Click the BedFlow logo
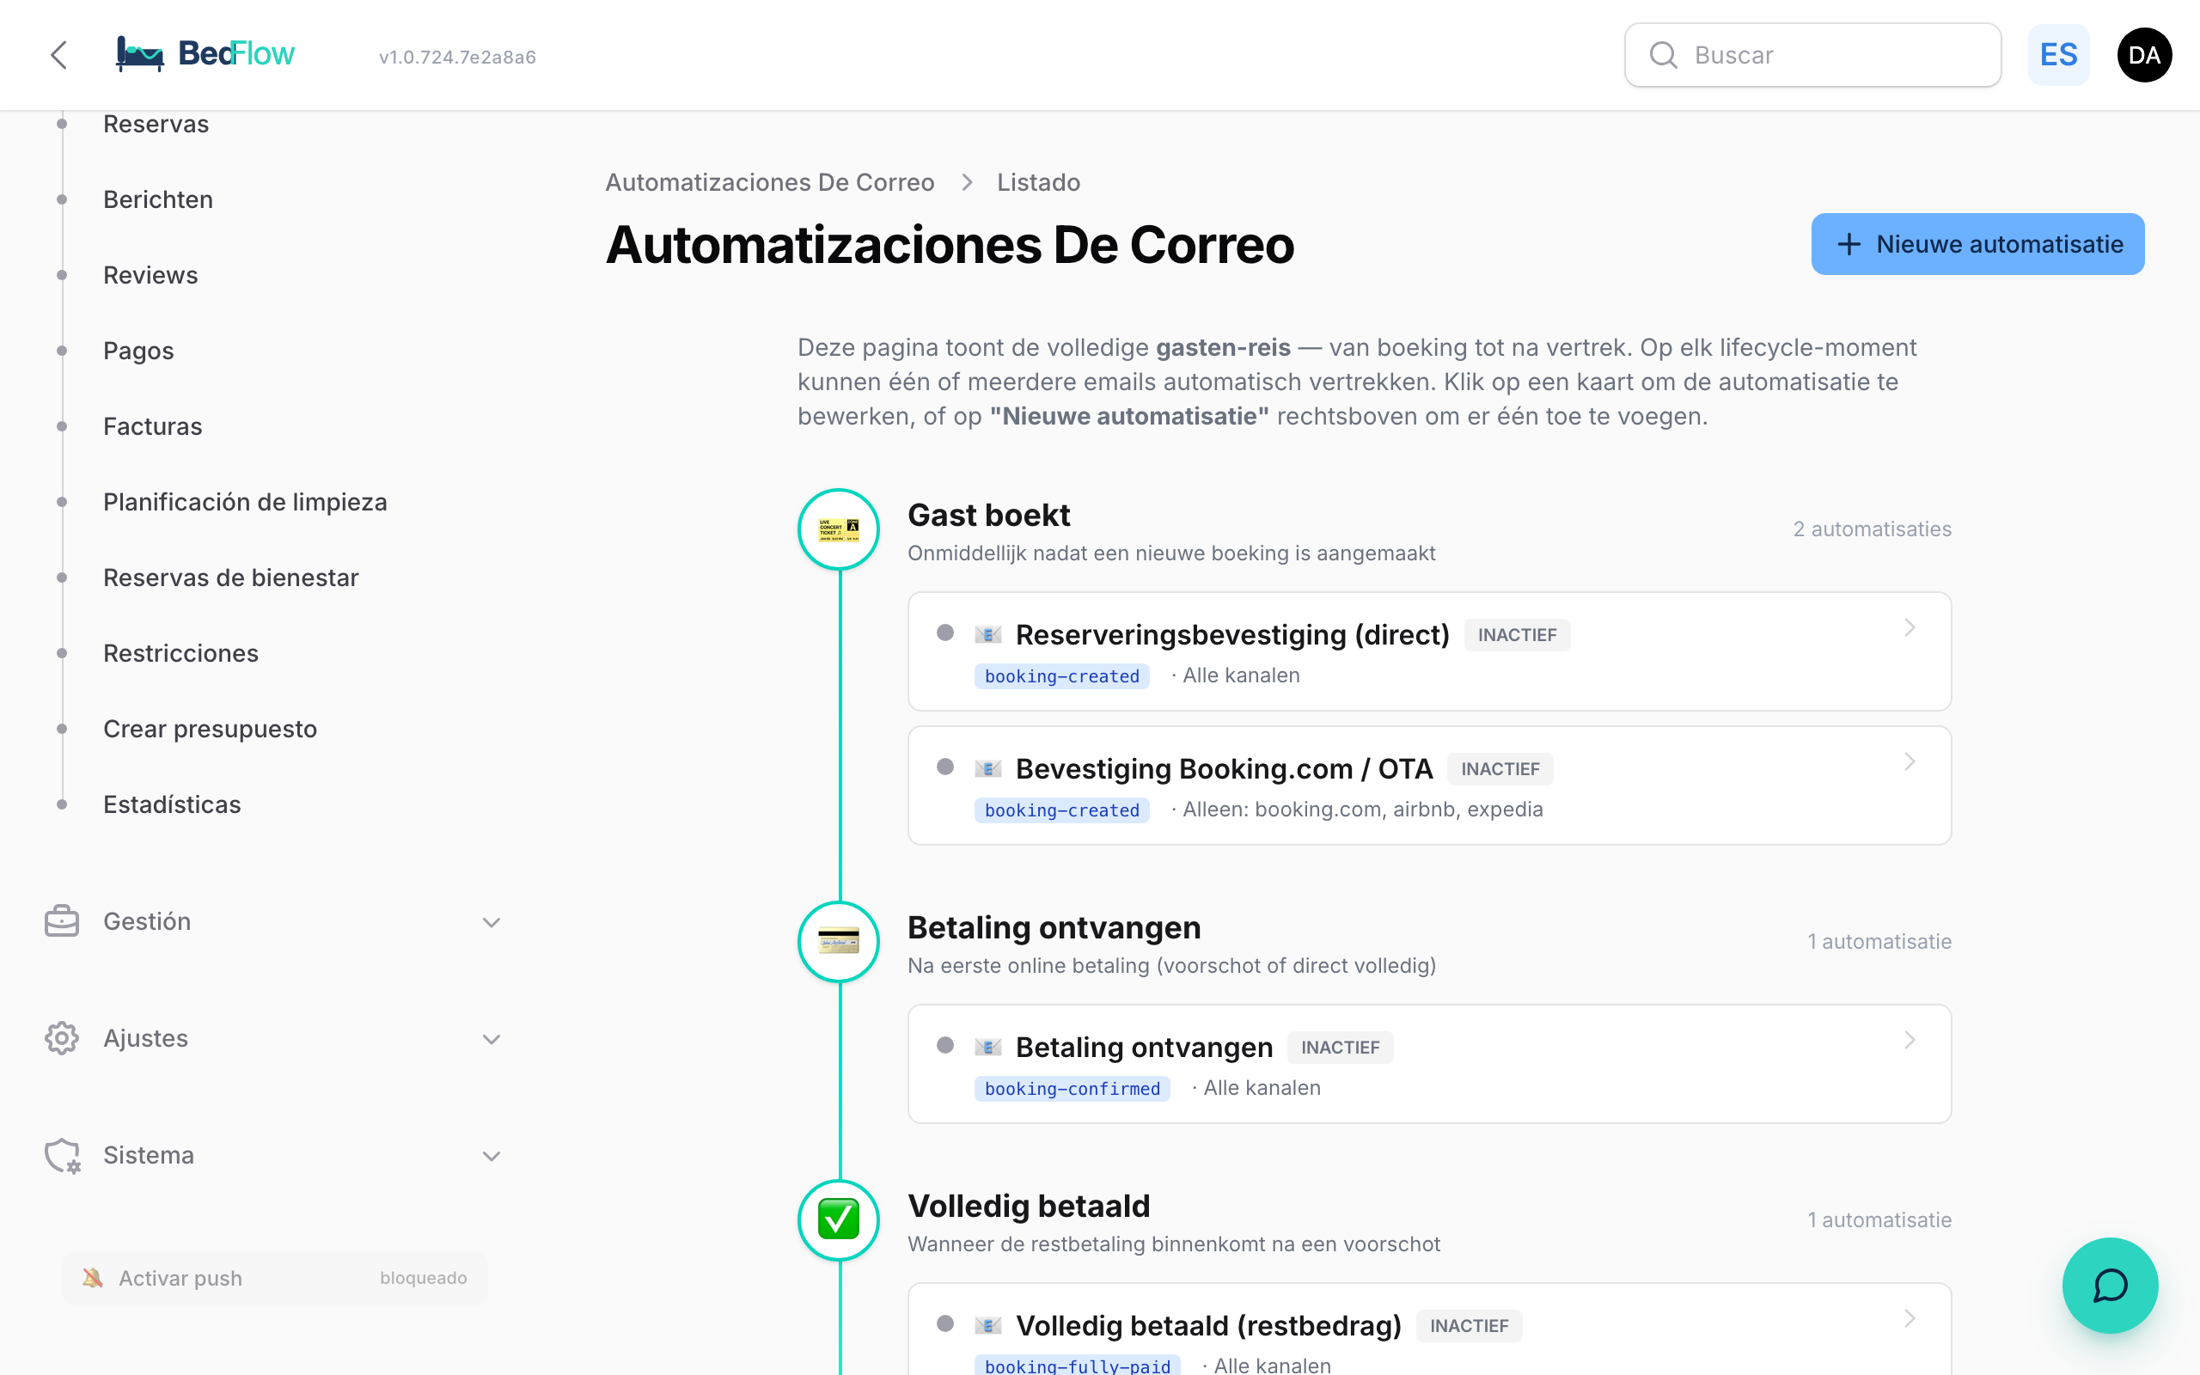The image size is (2200, 1375). (205, 53)
